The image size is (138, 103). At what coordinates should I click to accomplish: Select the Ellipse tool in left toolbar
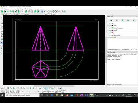(1, 26)
